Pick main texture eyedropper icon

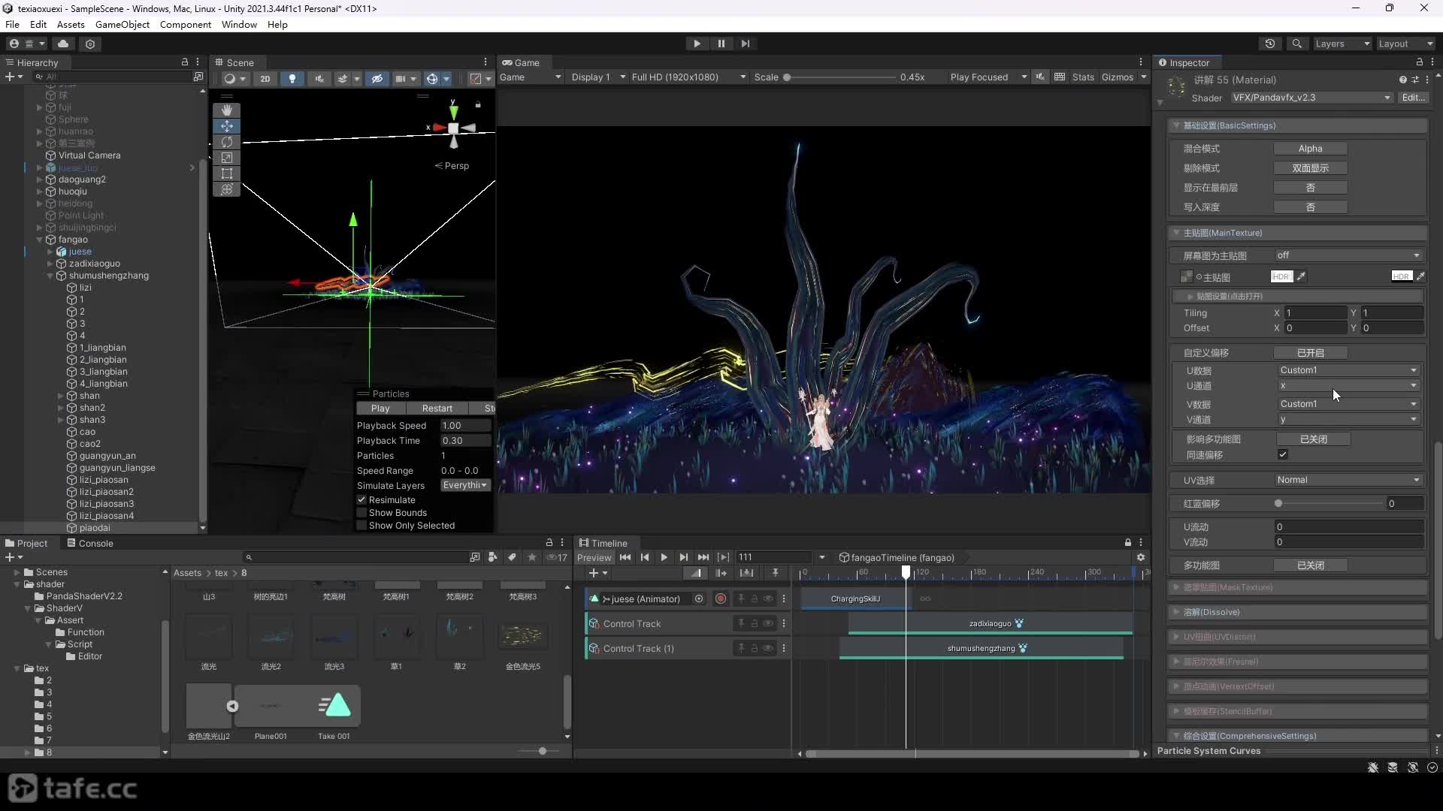pos(1301,276)
